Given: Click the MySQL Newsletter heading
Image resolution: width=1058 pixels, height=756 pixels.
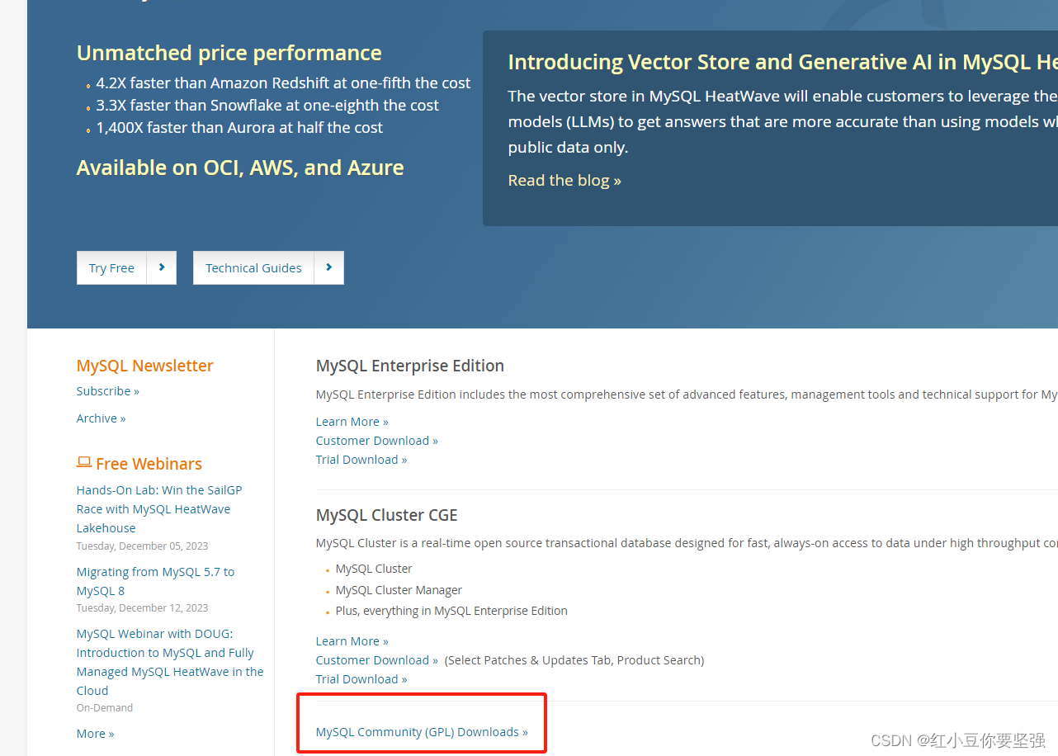Looking at the screenshot, I should click(x=144, y=366).
